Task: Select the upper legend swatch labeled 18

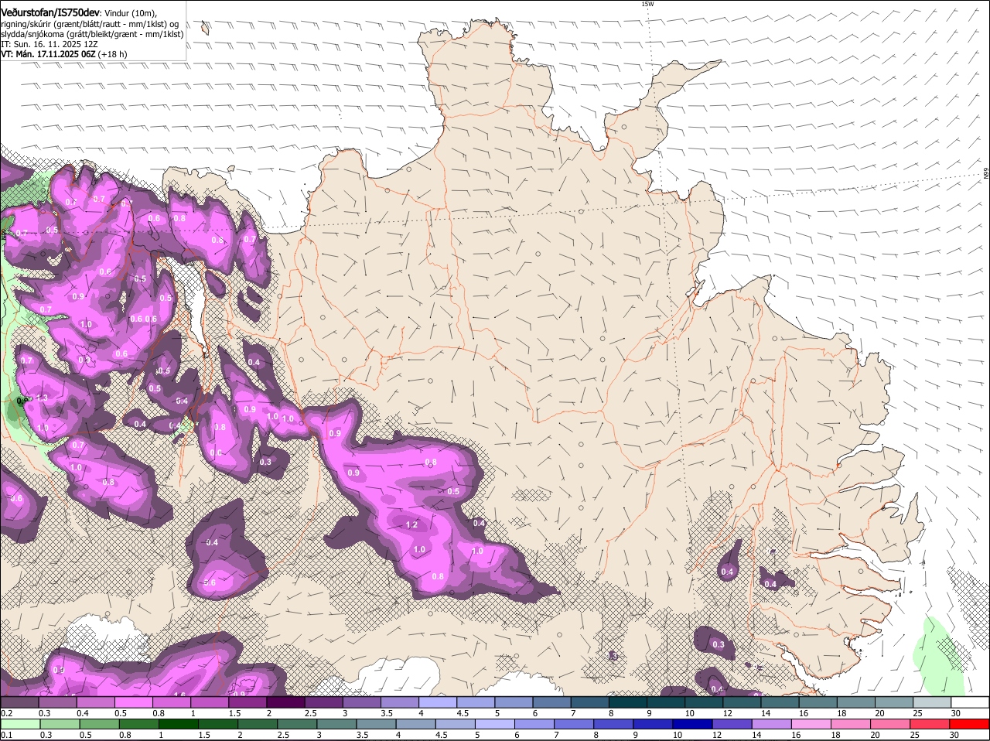Action: [x=856, y=702]
